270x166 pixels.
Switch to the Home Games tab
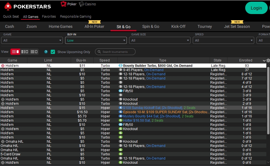tap(61, 26)
